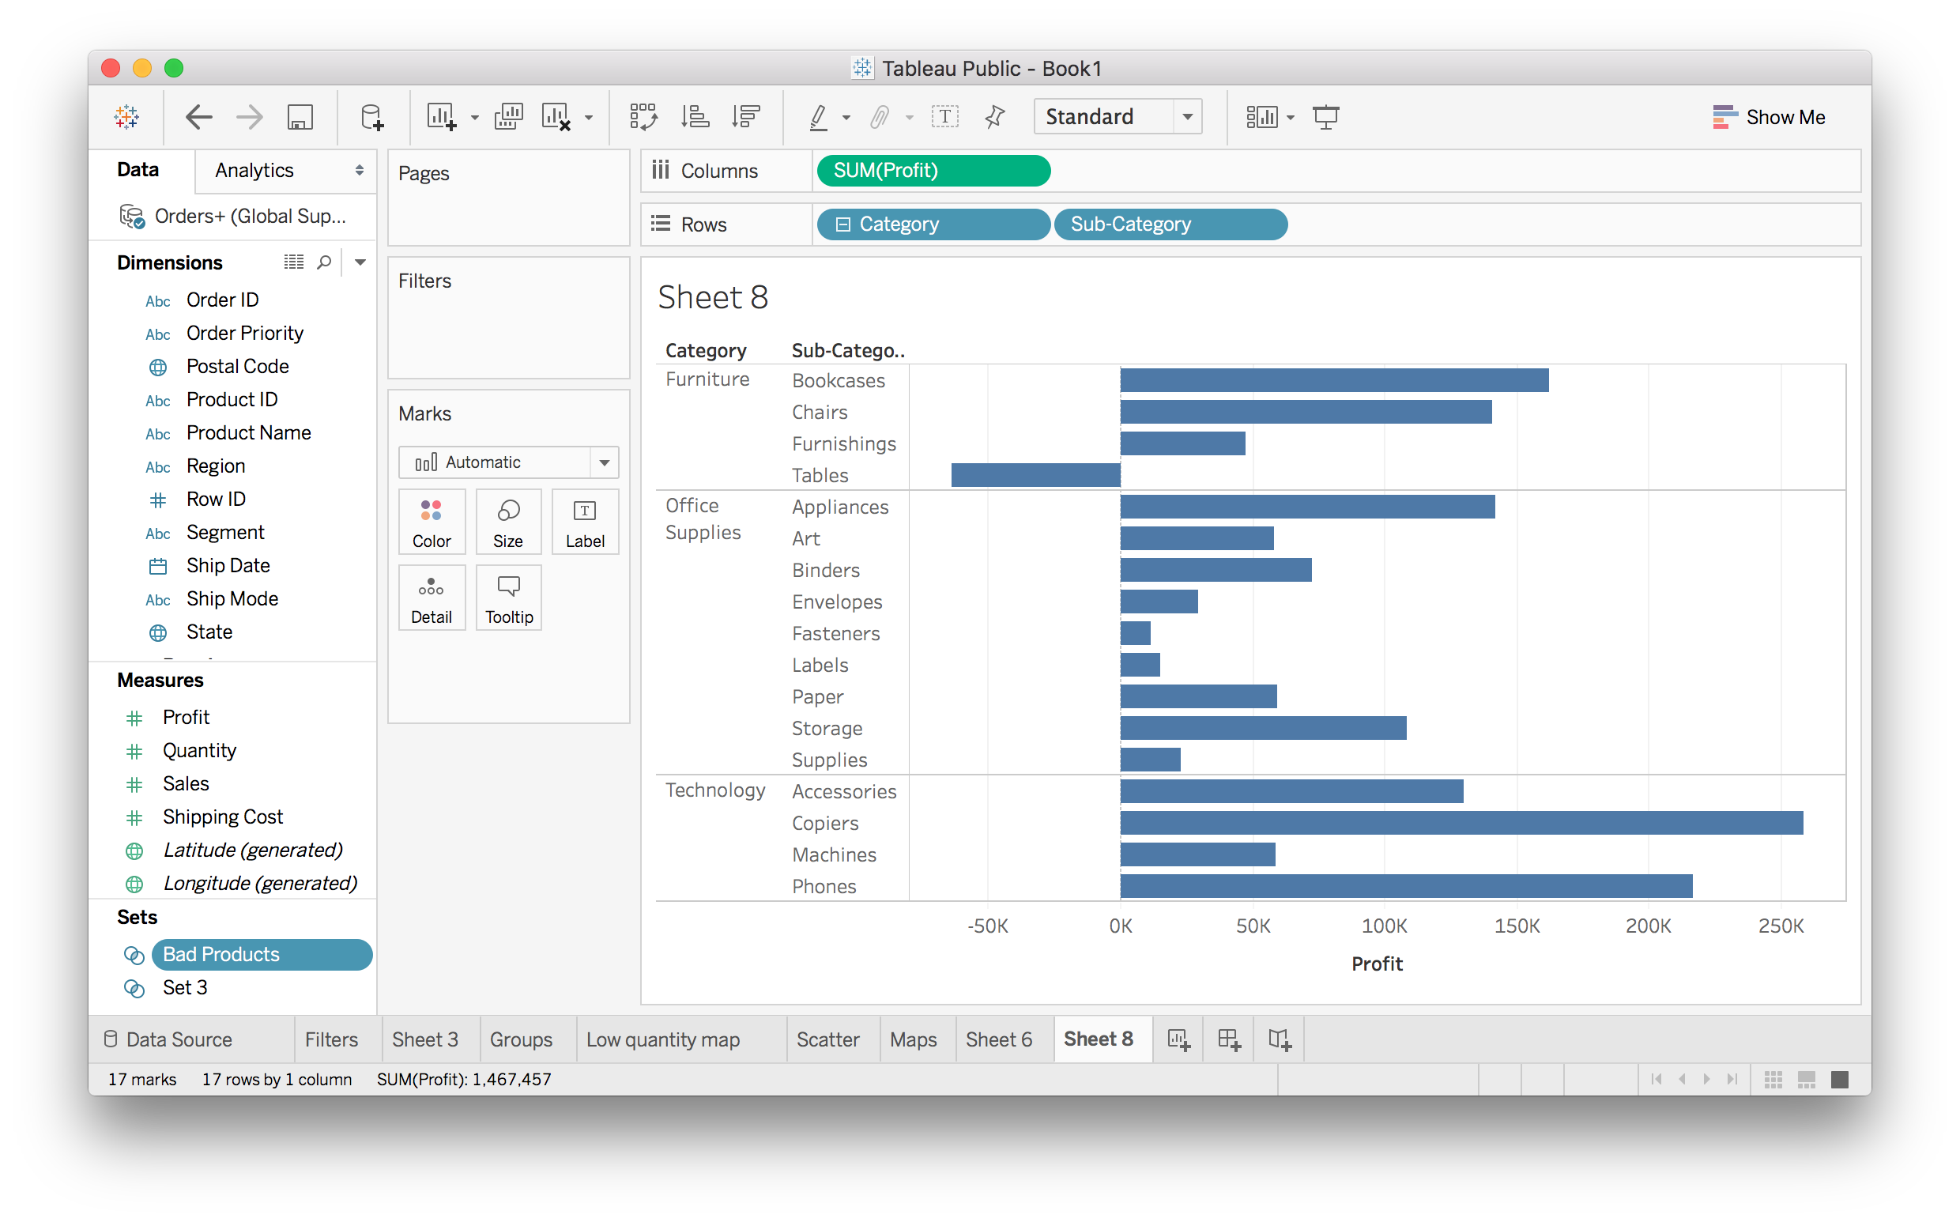Open the Color button on Marks card
The width and height of the screenshot is (1960, 1222).
[432, 522]
